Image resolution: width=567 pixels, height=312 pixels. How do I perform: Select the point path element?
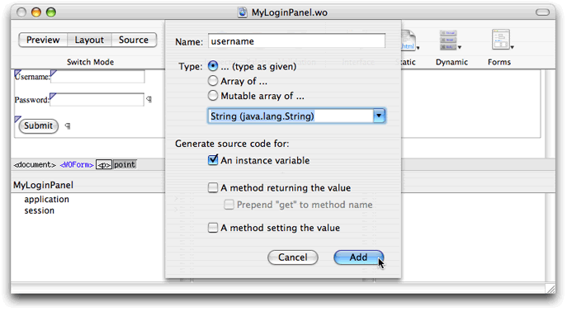[125, 165]
